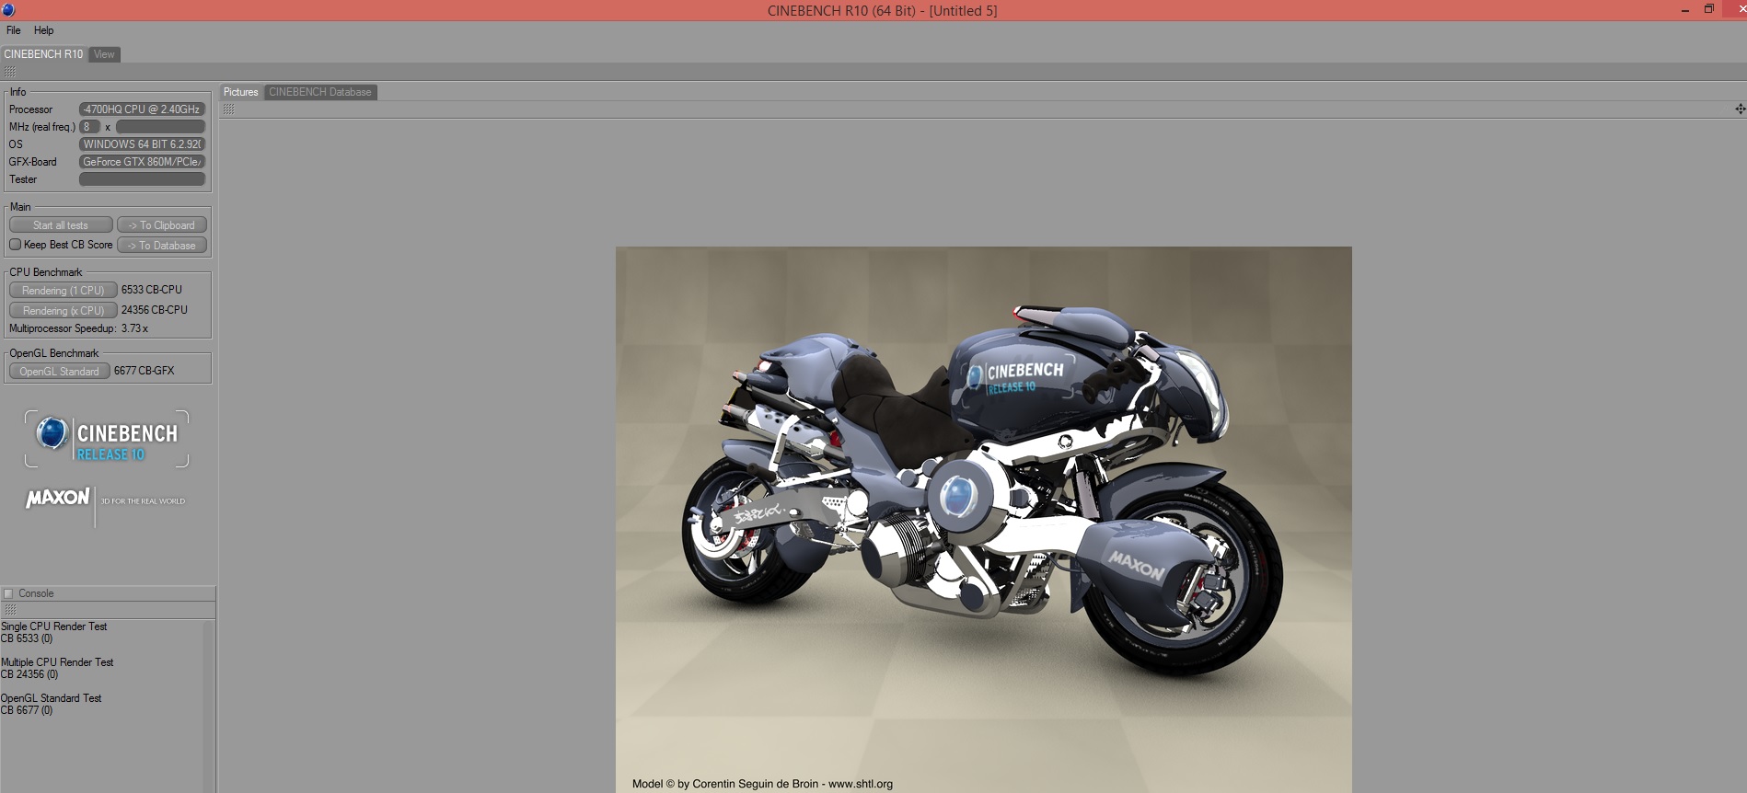Click the '6533 CB-CPU' result text
This screenshot has width=1747, height=793.
click(x=152, y=290)
